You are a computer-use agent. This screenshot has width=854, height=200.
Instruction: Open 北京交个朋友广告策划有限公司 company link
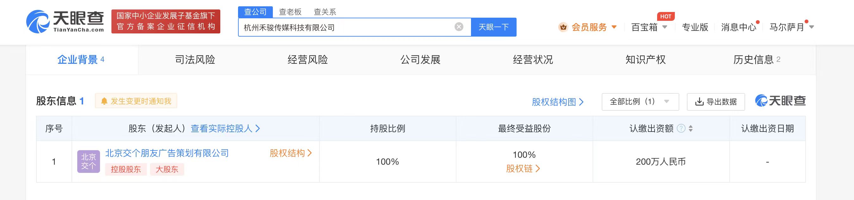[x=167, y=153]
